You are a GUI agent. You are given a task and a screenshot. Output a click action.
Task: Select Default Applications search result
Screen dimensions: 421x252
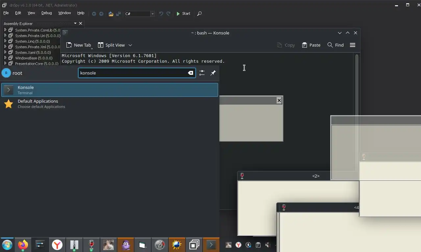[x=110, y=104]
